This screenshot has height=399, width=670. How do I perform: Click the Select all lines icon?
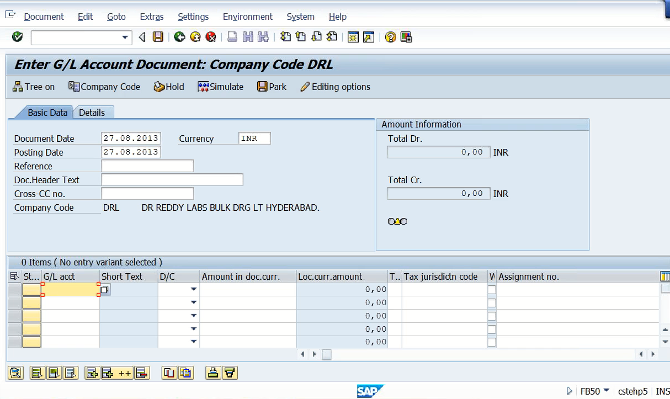(38, 373)
